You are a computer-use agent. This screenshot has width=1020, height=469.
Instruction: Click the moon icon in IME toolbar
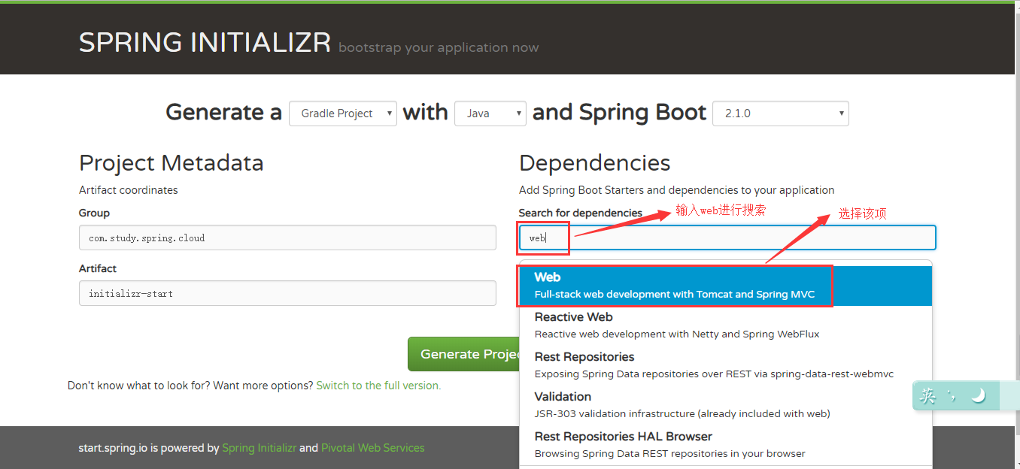(979, 395)
